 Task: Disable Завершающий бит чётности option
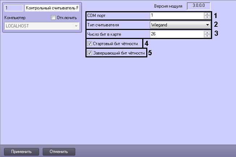(90, 53)
